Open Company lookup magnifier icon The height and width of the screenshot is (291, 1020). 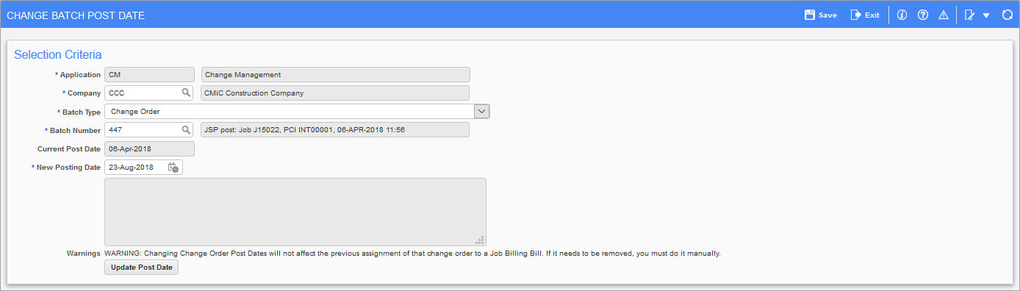[x=187, y=93]
